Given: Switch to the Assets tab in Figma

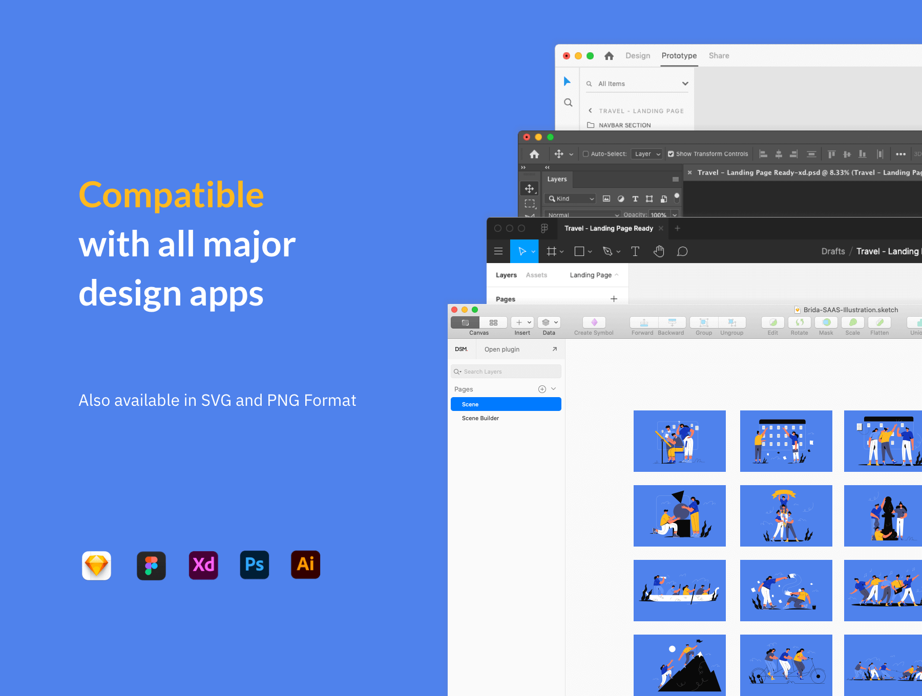Looking at the screenshot, I should 536,275.
